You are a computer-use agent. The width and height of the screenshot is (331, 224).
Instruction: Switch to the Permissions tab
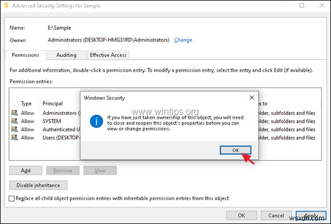(x=25, y=55)
